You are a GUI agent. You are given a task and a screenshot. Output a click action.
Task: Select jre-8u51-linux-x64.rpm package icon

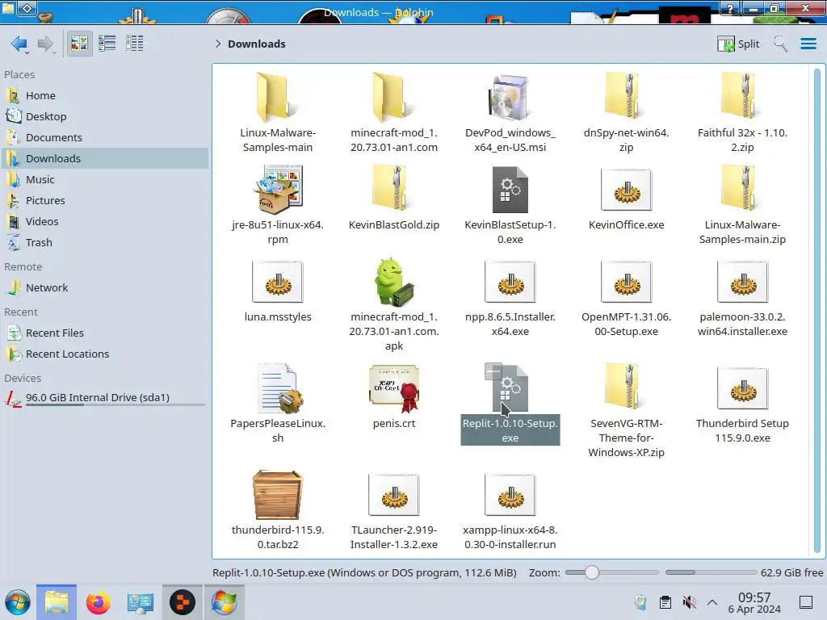[278, 189]
